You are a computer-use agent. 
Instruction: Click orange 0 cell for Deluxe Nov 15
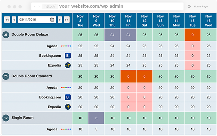point(193,35)
